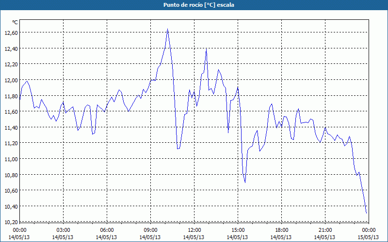This screenshot has width=388, height=242.
Task: Click the 12,20 y-axis label
Action: [11, 64]
